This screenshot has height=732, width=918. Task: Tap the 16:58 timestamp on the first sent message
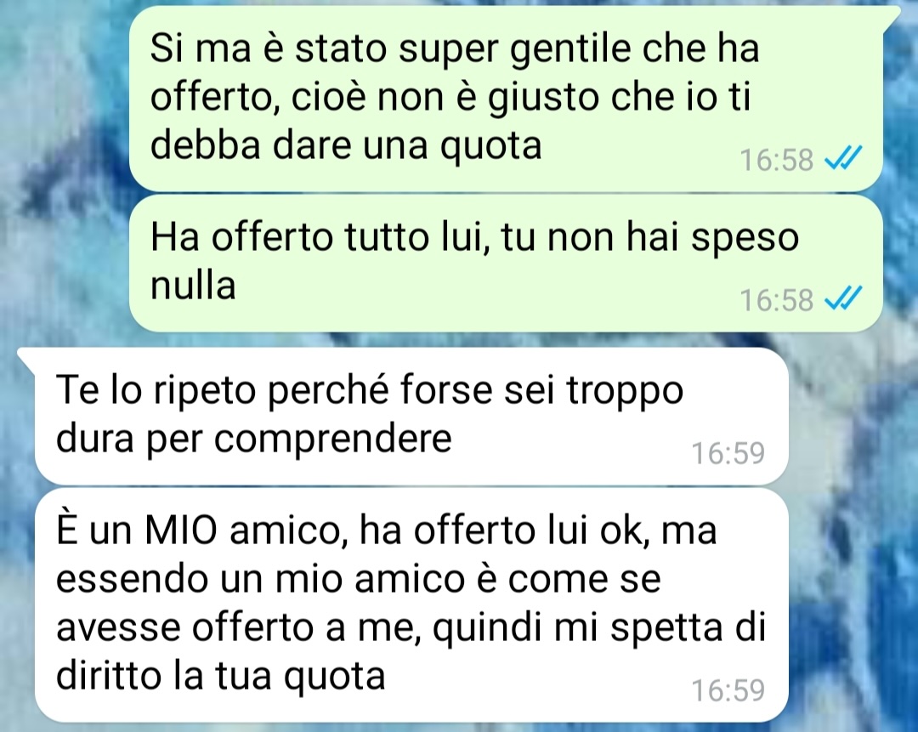[x=776, y=160]
